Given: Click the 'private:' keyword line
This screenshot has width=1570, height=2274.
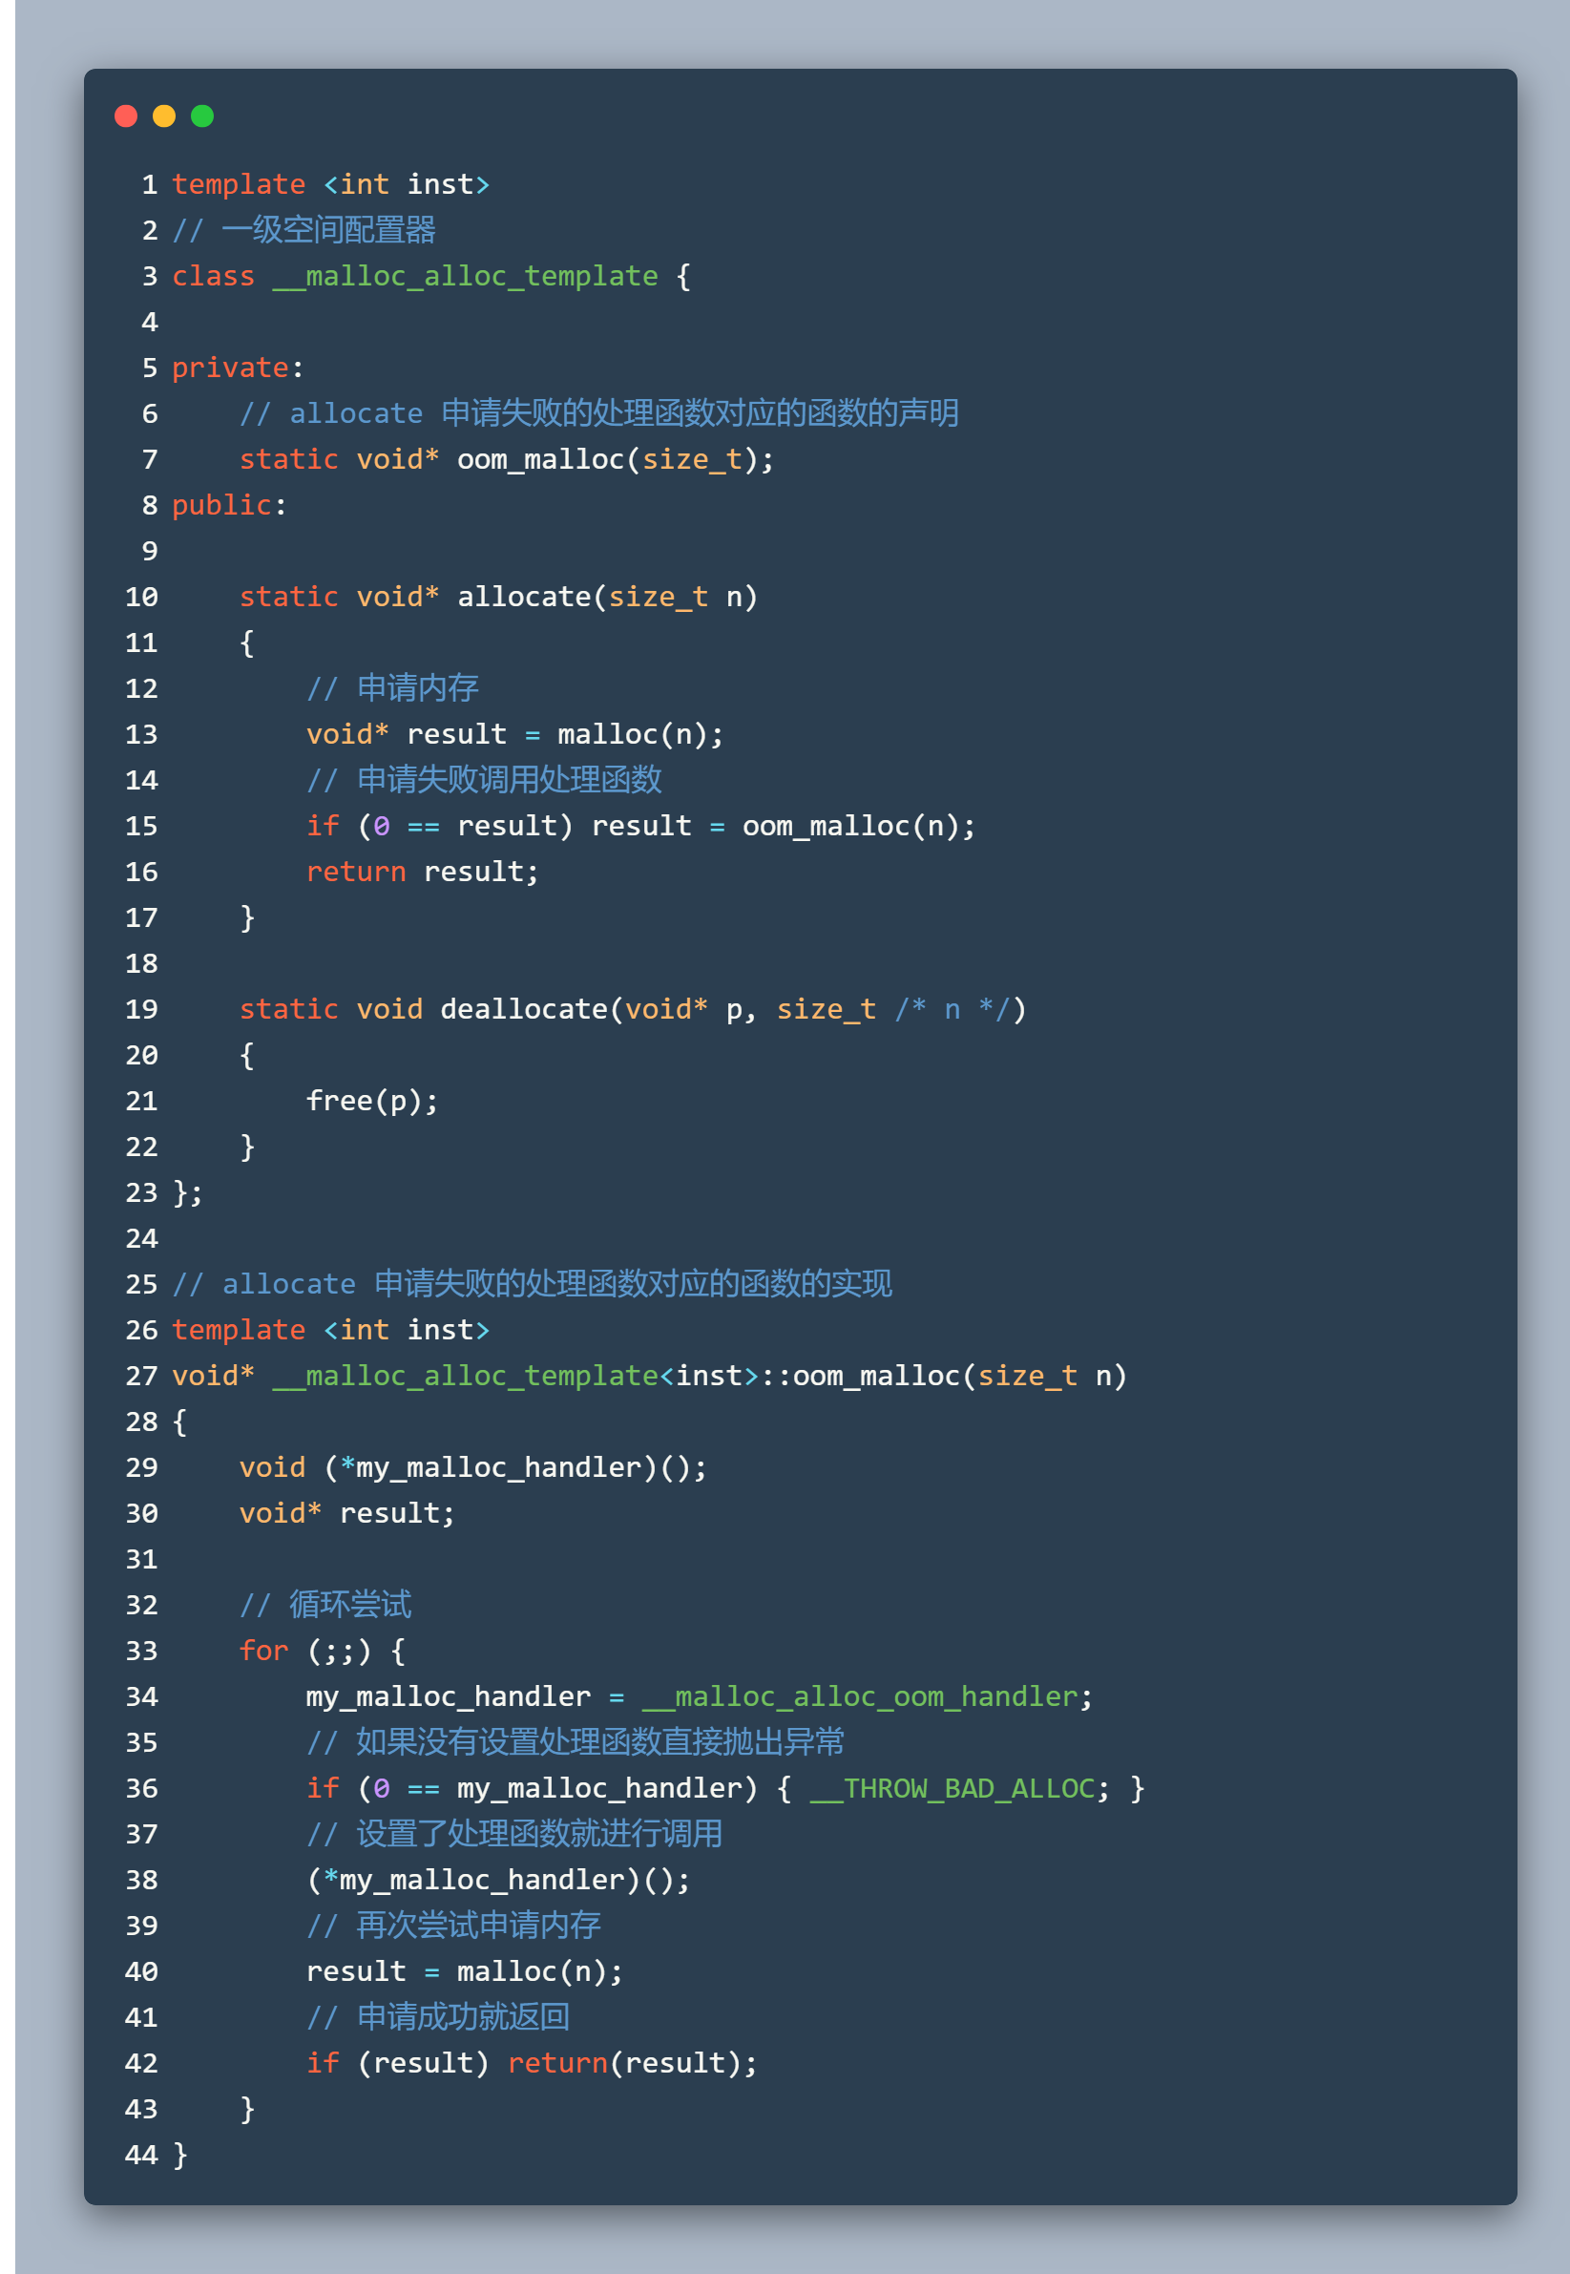Looking at the screenshot, I should click(x=238, y=368).
